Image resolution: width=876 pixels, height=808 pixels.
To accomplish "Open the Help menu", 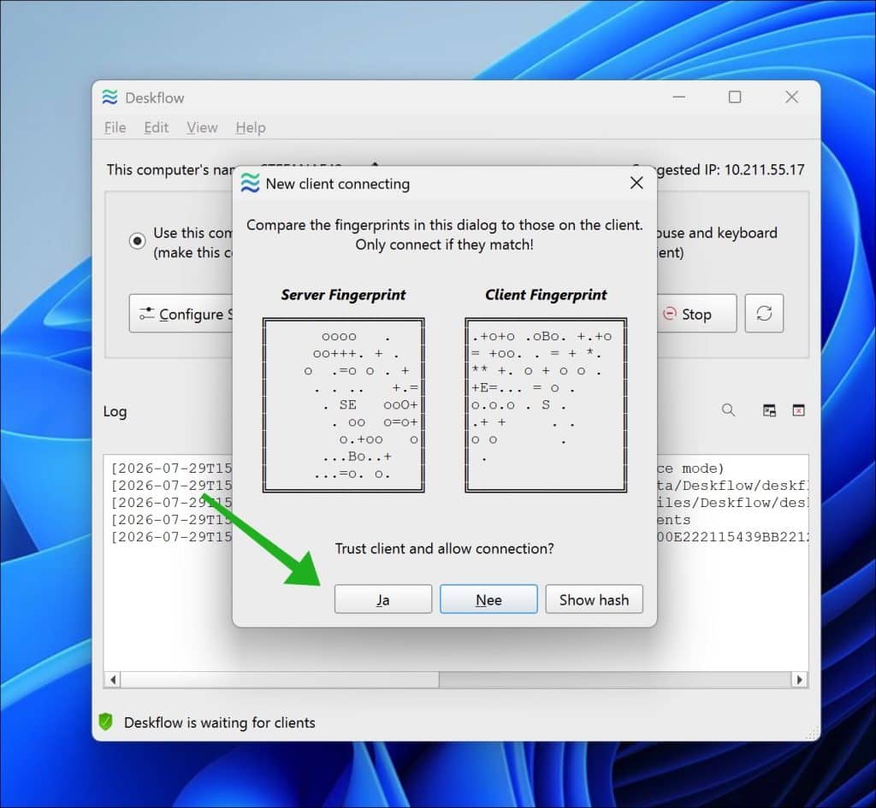I will click(251, 128).
